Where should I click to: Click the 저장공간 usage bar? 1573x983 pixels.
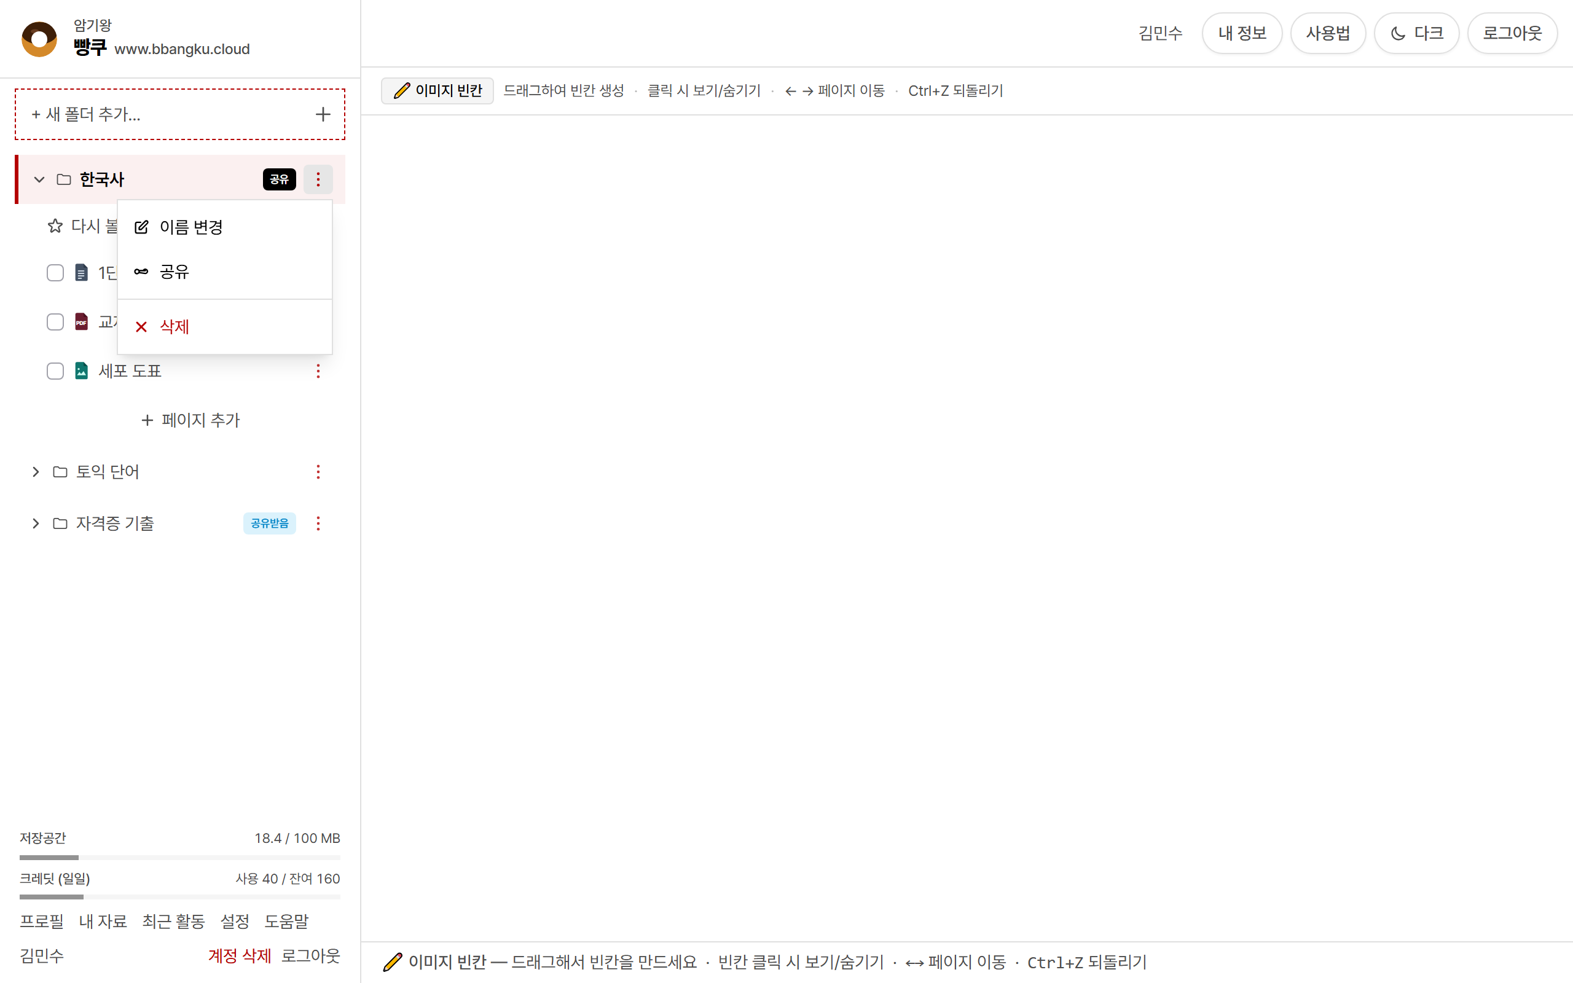click(x=180, y=858)
